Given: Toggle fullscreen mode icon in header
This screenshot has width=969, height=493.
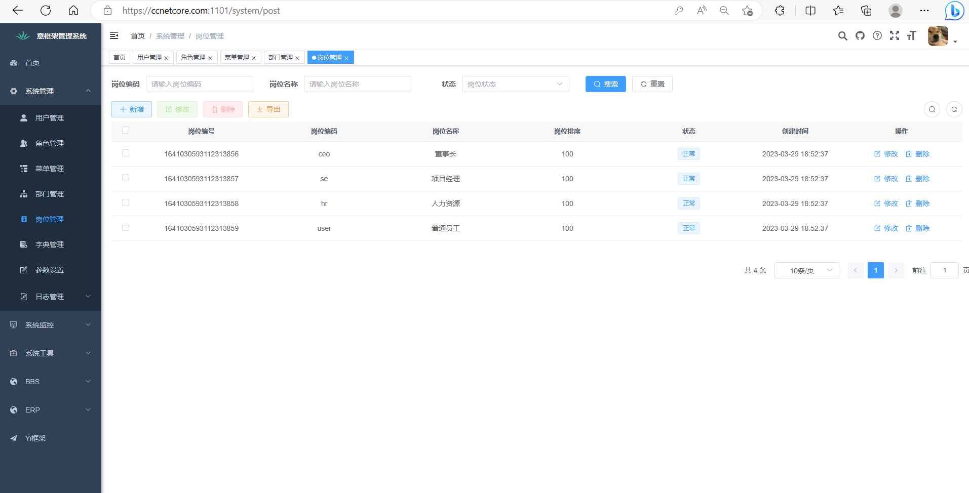Looking at the screenshot, I should 895,35.
